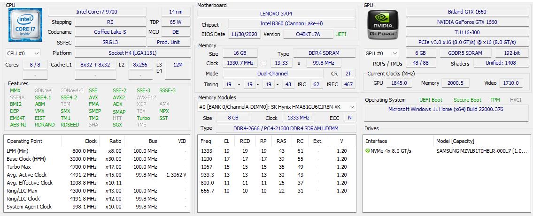Click the module Size 8 GB field

(234, 118)
